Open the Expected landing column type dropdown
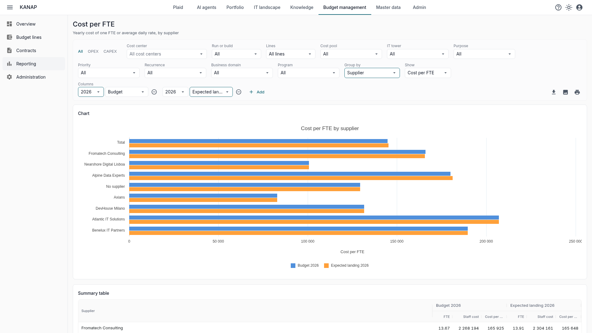The width and height of the screenshot is (592, 333). (211, 92)
